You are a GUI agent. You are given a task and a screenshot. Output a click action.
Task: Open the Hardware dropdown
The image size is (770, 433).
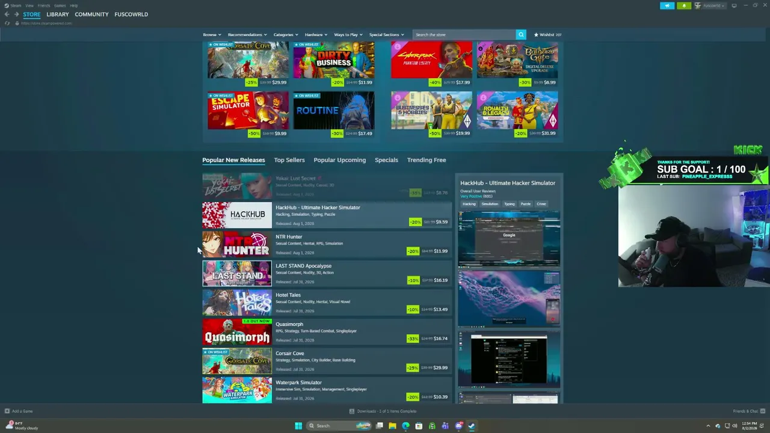[x=316, y=35]
